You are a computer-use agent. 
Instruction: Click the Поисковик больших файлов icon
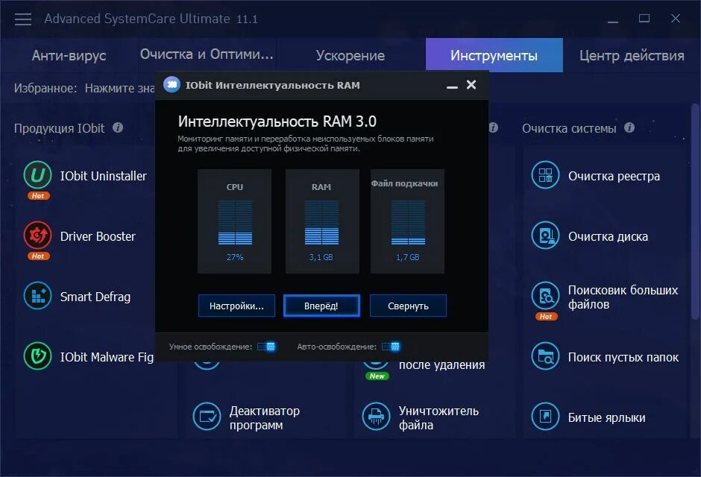[545, 296]
